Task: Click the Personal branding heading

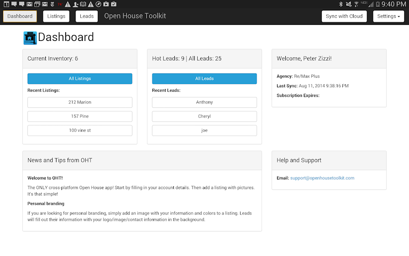Action: click(x=46, y=204)
